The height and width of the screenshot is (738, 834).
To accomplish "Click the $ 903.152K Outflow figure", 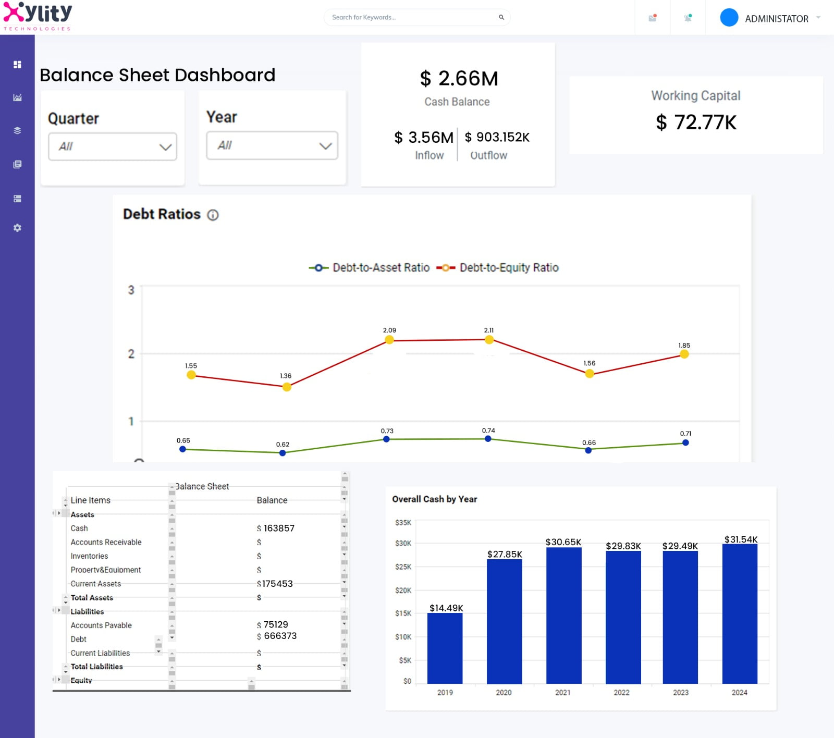I will coord(497,137).
